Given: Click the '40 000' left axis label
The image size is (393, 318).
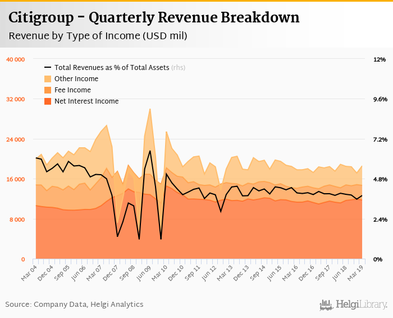Looking at the screenshot, I should click(x=15, y=59).
